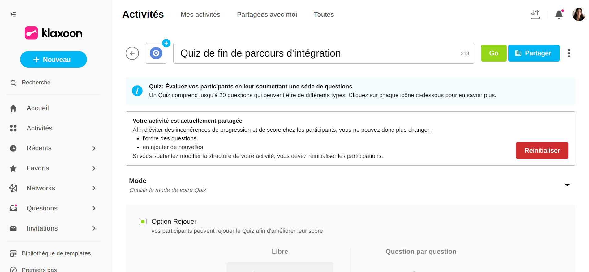This screenshot has height=272, width=589.
Task: Click the import/export arrows icon
Action: coord(535,15)
